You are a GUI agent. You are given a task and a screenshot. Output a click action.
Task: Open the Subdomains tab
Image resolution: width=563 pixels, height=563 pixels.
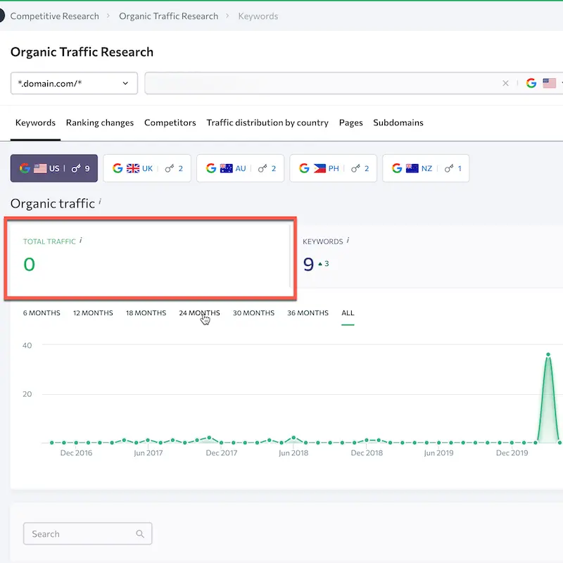398,122
